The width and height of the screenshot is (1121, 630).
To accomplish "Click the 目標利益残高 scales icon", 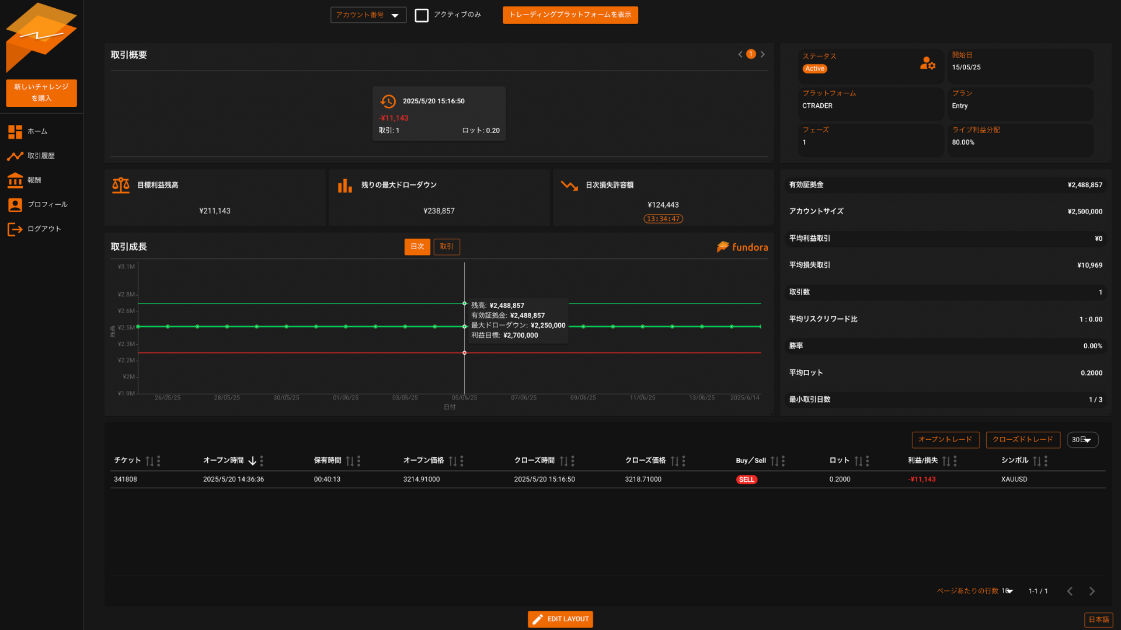I will pos(121,185).
